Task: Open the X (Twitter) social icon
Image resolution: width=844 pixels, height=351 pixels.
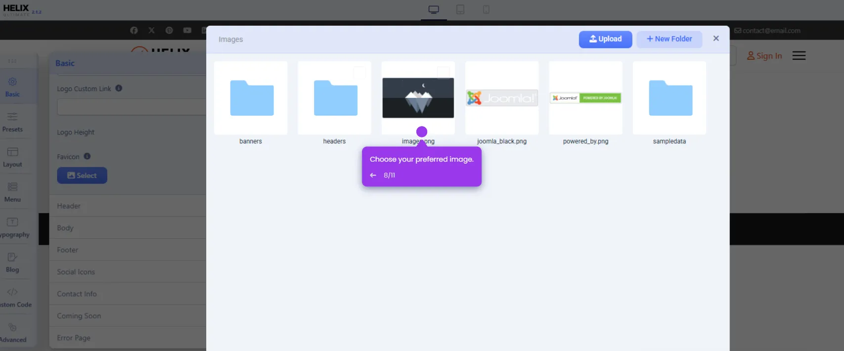Action: [152, 31]
